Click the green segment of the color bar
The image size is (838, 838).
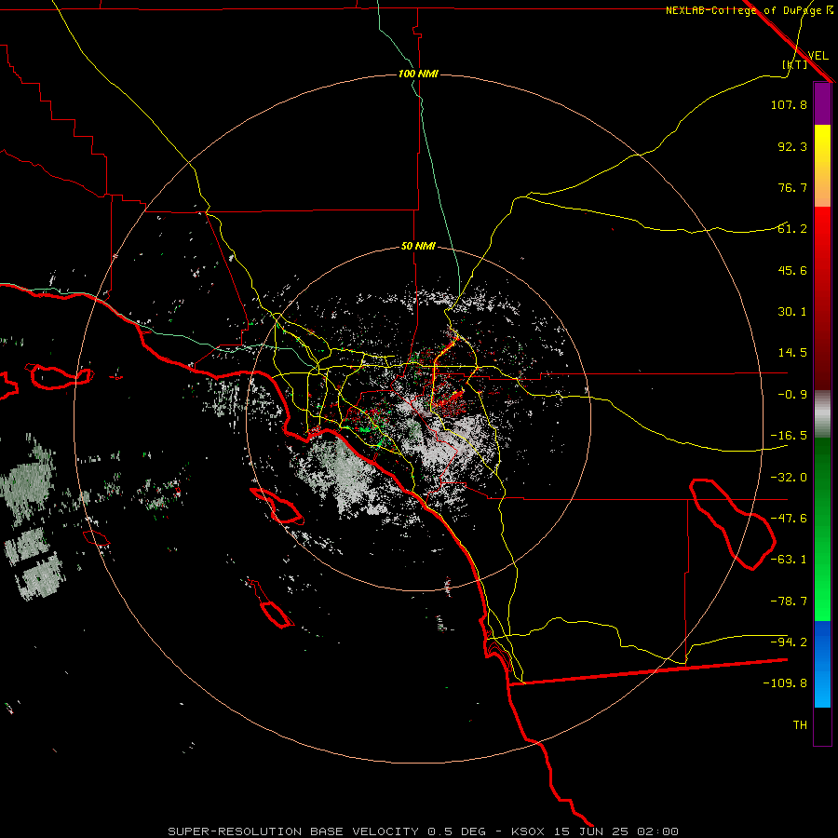822,529
